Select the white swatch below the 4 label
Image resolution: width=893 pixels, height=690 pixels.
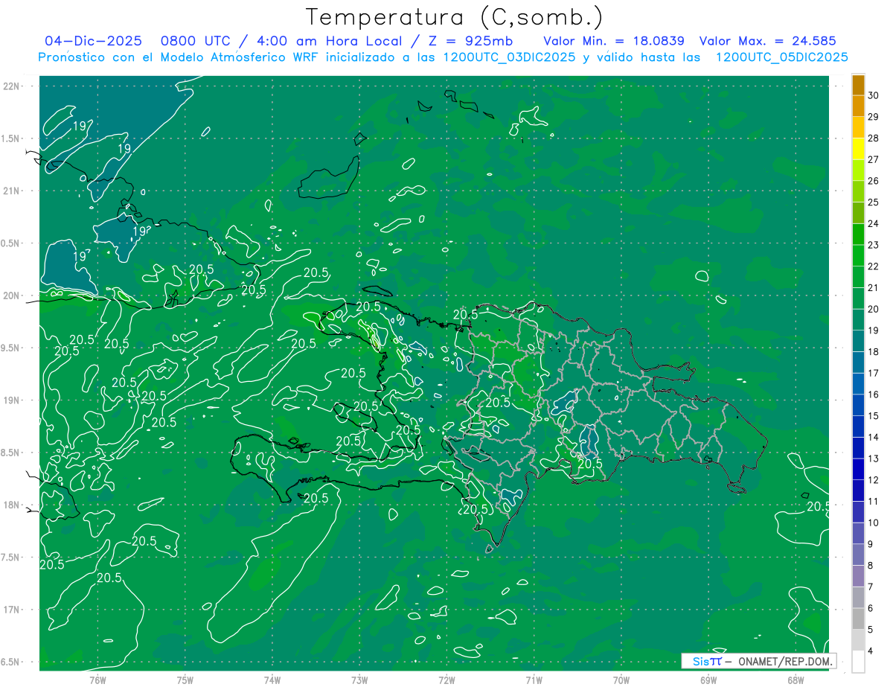click(858, 662)
